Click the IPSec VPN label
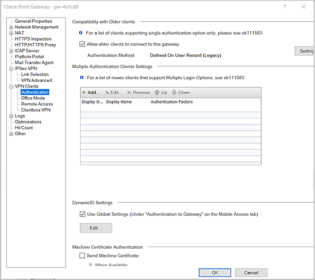 click(26, 68)
